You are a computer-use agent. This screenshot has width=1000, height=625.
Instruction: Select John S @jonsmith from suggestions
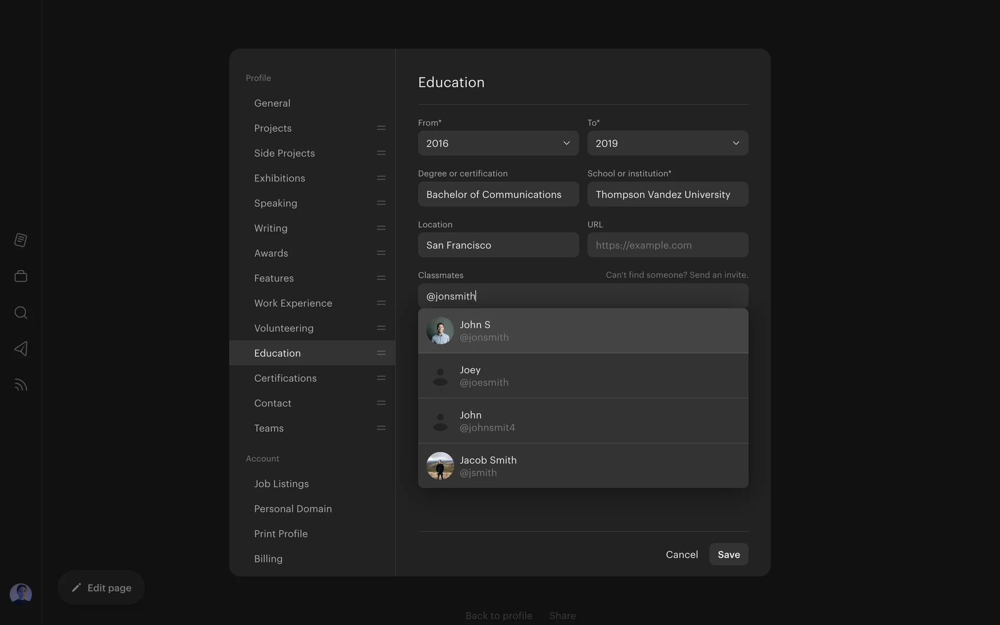pyautogui.click(x=583, y=331)
